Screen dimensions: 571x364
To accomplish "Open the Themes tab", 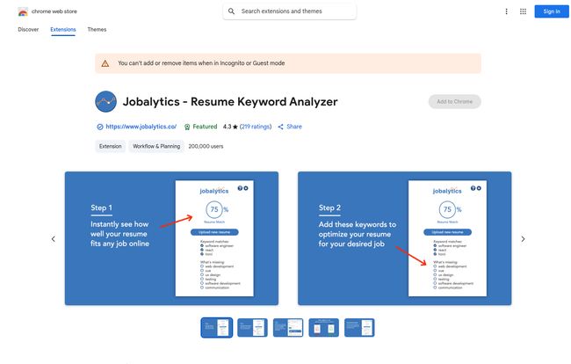I will tap(97, 30).
